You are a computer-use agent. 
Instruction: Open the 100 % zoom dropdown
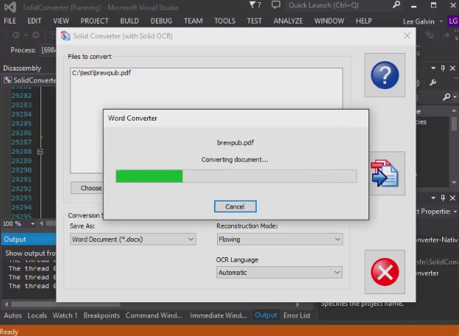33,224
